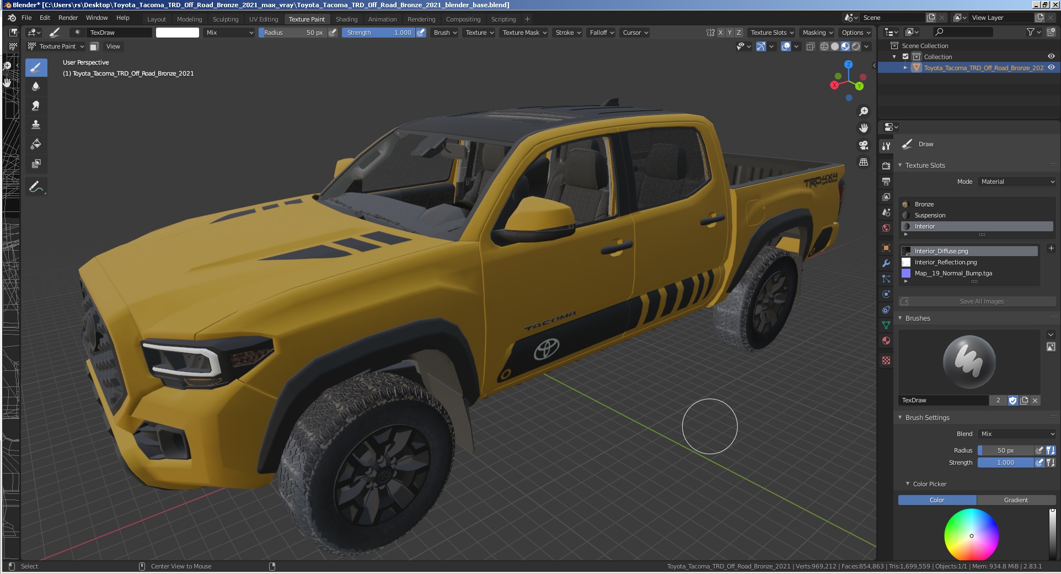Switch to rendered viewport shading
Image resolution: width=1061 pixels, height=574 pixels.
click(856, 46)
